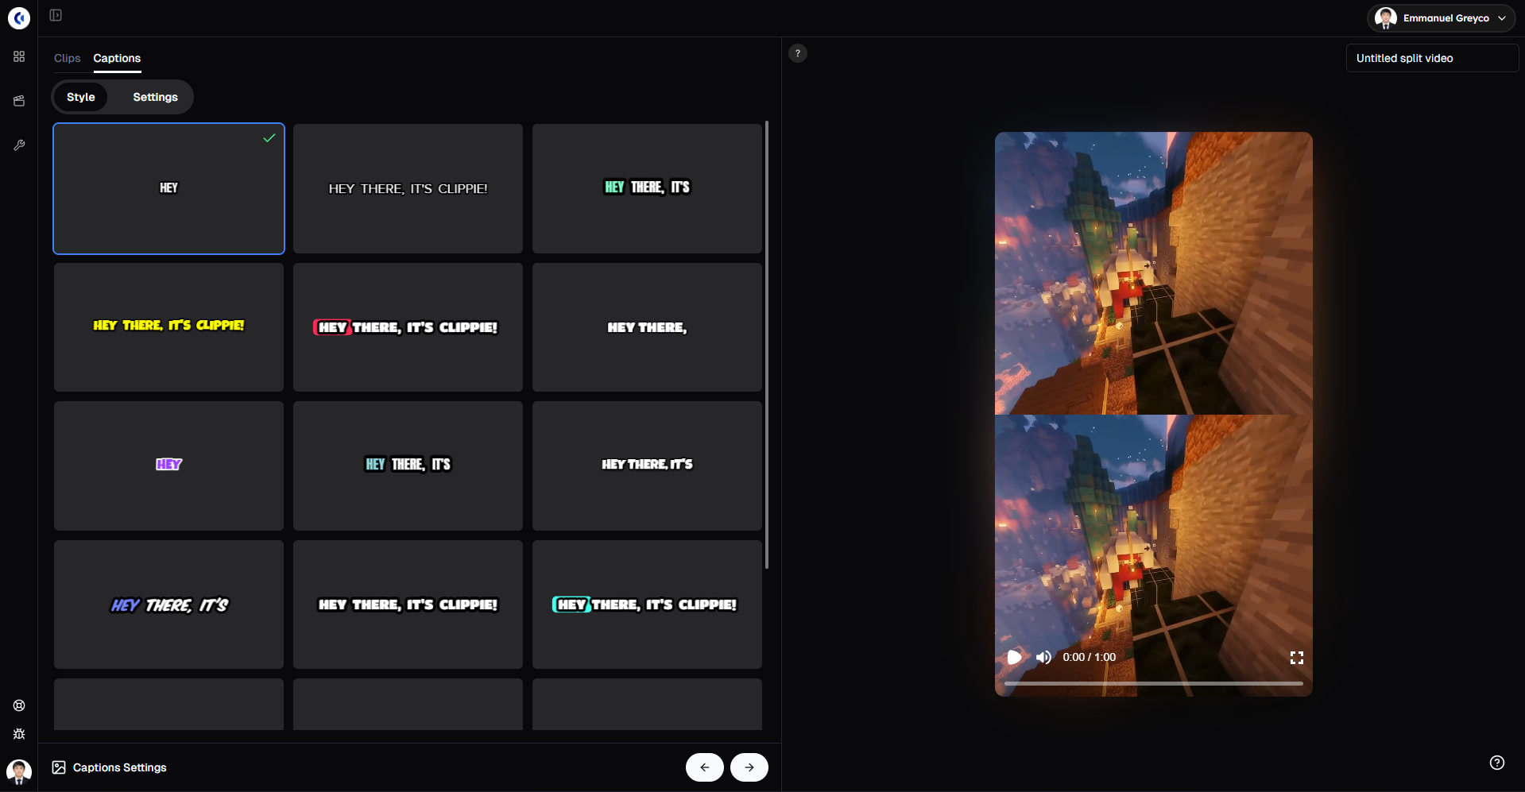Open the Settings pill tab

(156, 97)
